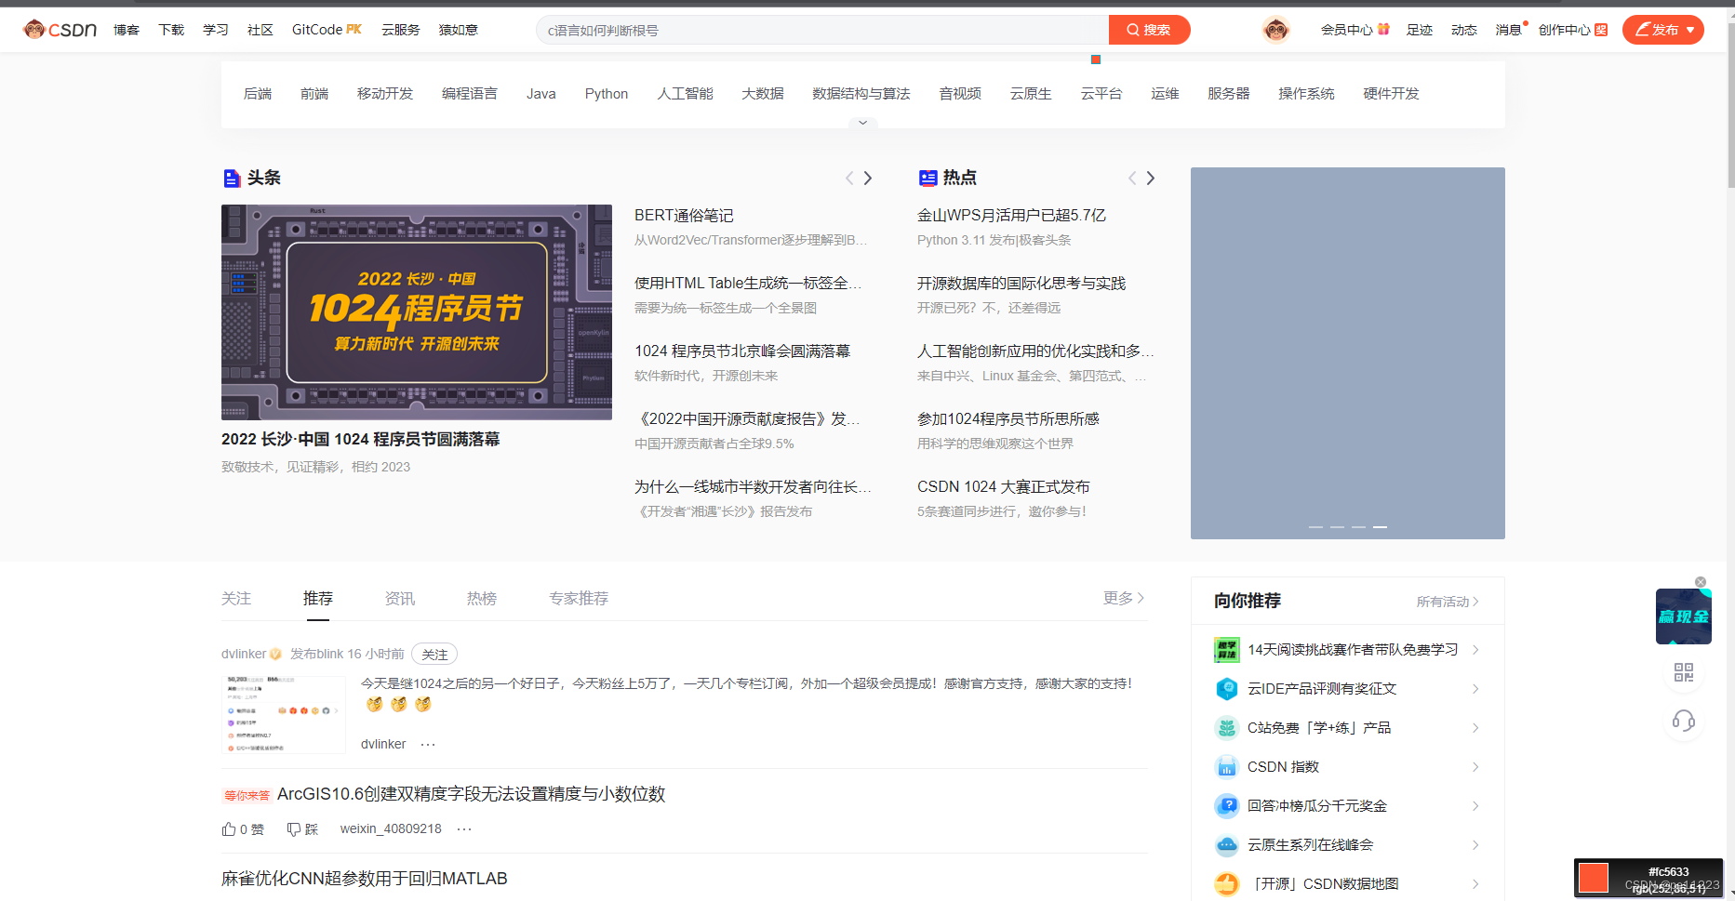The image size is (1735, 901).
Task: Open 博客 in the top nav
Action: (127, 30)
